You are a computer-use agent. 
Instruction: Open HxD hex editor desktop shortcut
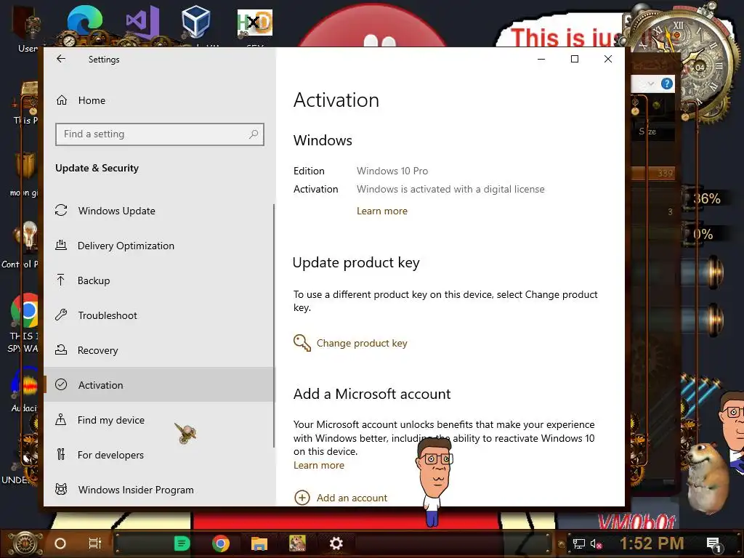tap(255, 23)
